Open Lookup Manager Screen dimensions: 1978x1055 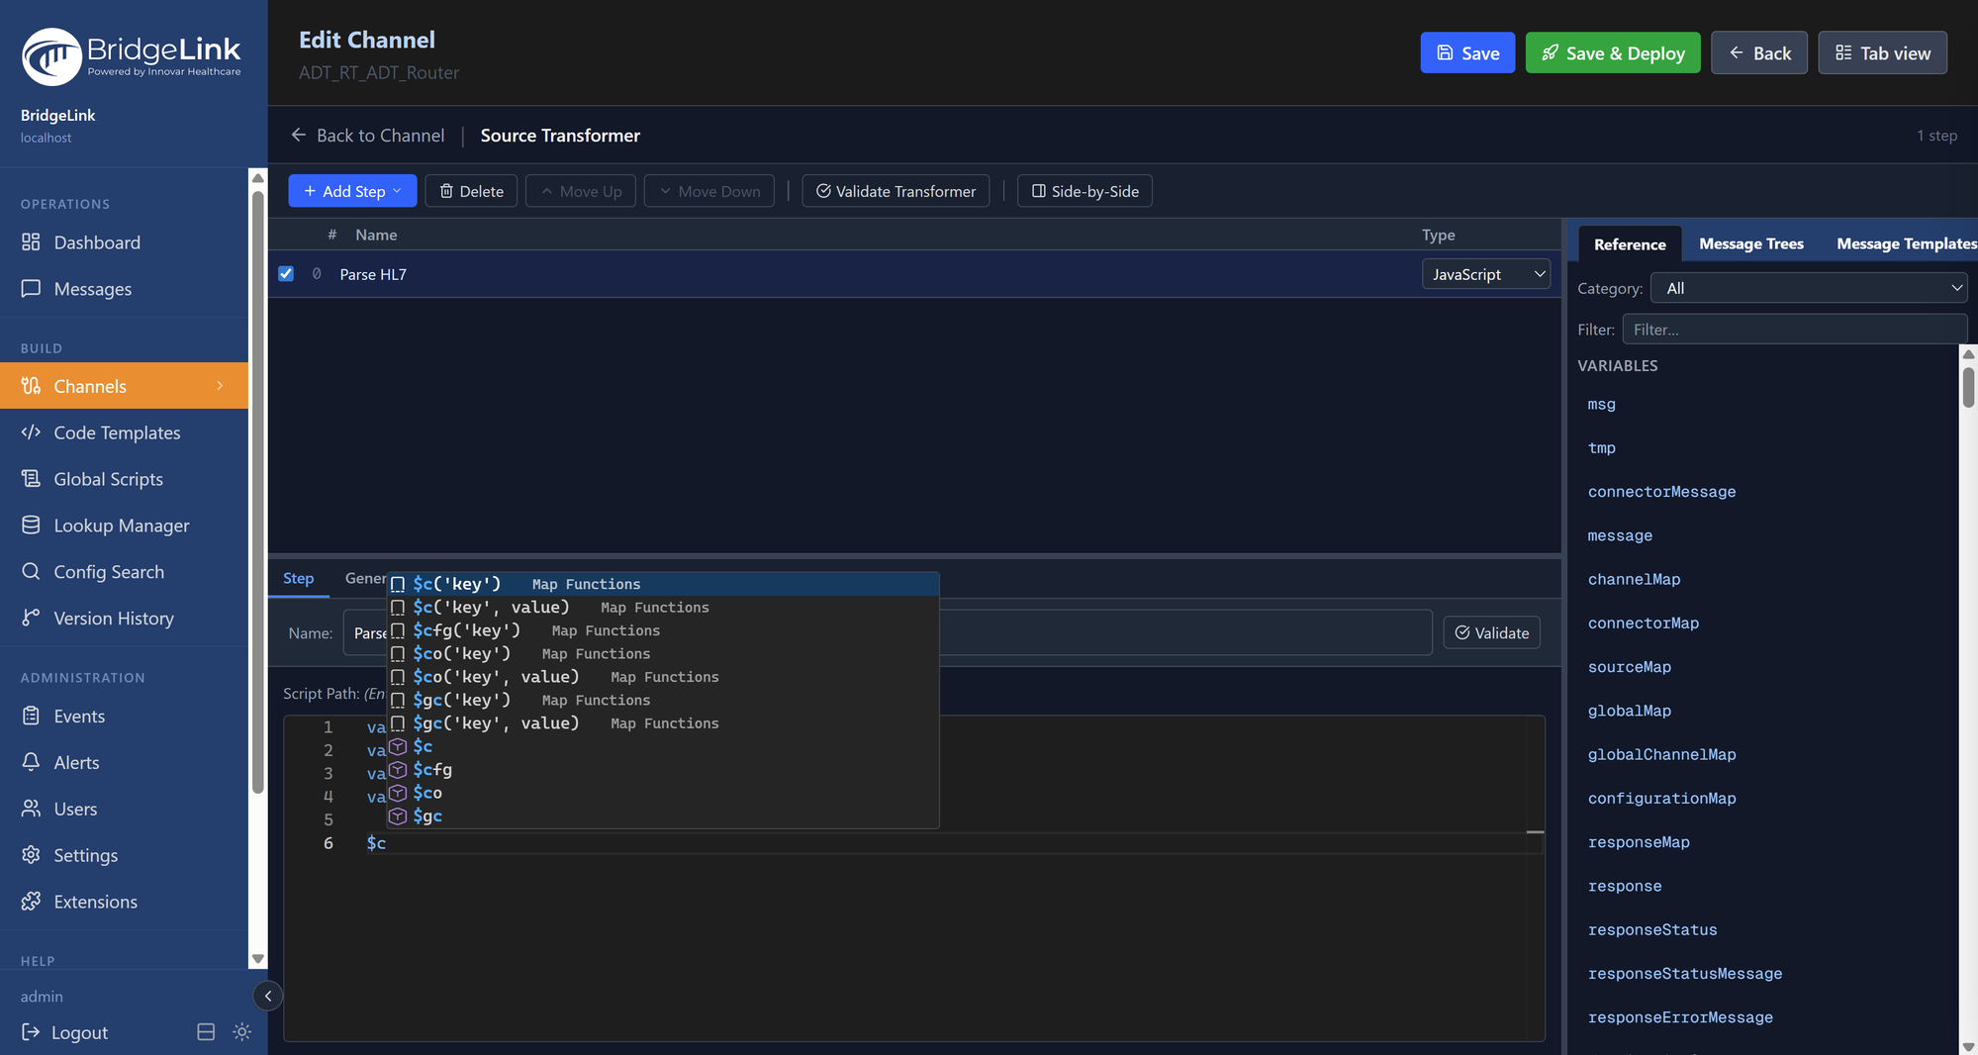[124, 526]
